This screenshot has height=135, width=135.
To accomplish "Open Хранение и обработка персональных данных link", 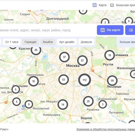I will (106, 129).
